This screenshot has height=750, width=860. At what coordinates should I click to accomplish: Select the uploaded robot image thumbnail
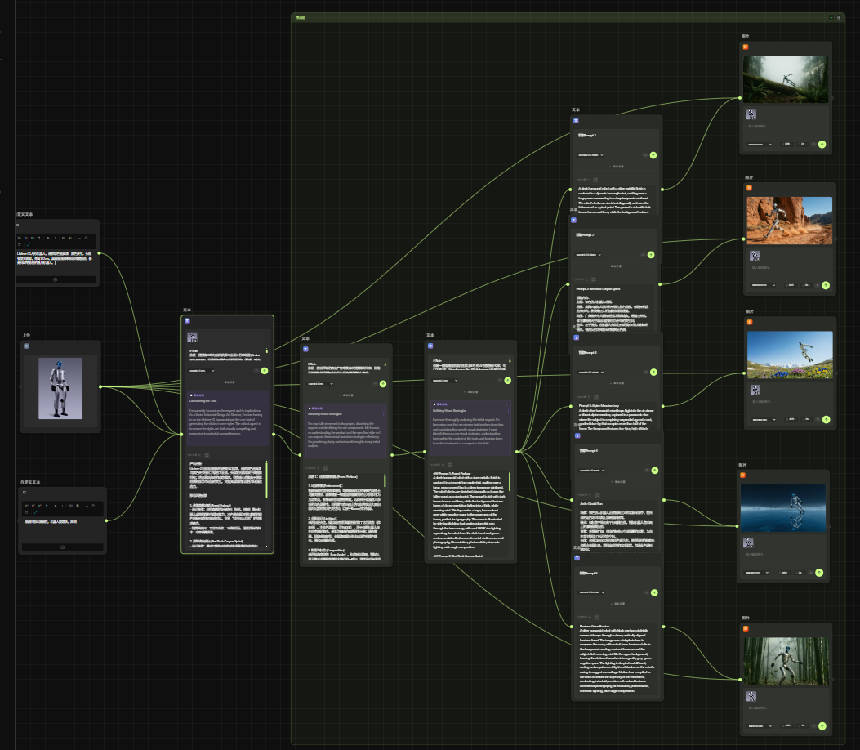click(61, 386)
